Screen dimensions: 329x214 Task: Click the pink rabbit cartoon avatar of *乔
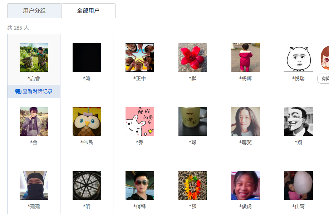pyautogui.click(x=140, y=121)
